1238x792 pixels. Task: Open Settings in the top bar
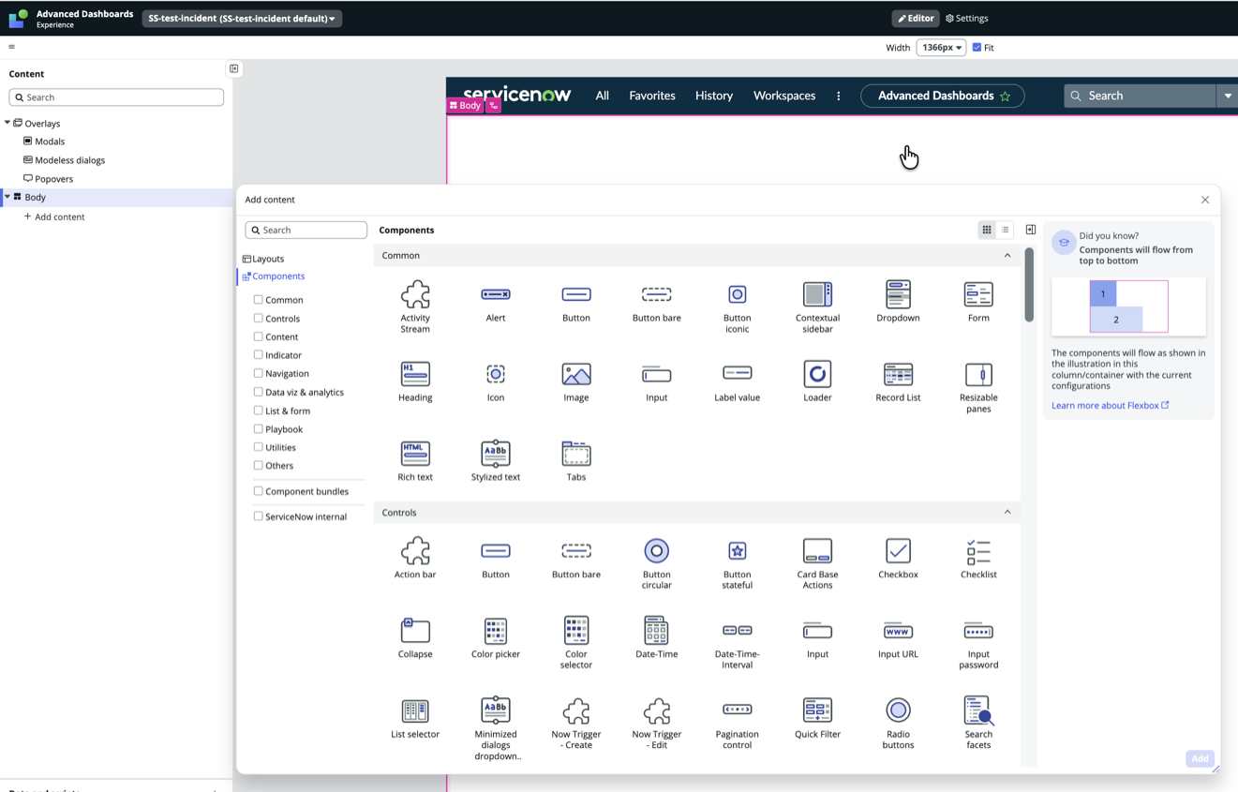click(967, 18)
